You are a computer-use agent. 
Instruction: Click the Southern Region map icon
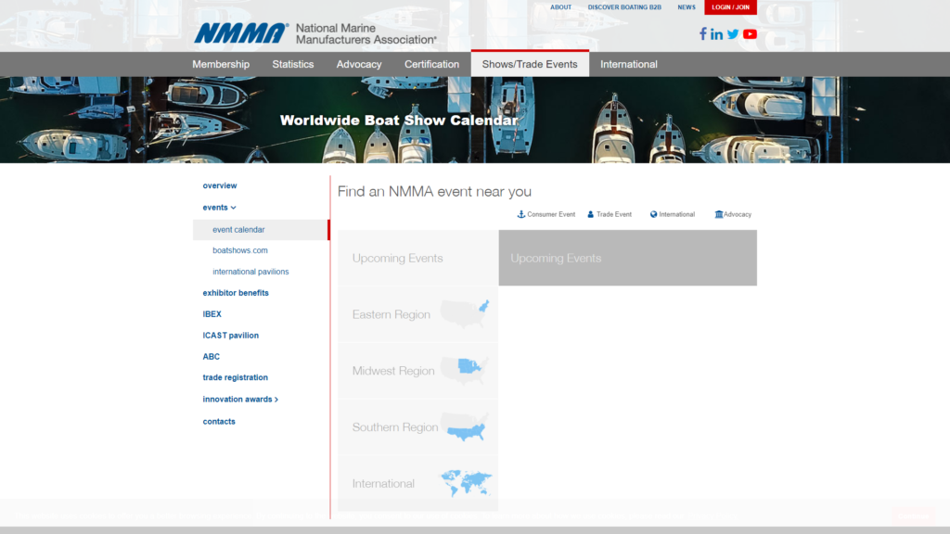point(466,426)
